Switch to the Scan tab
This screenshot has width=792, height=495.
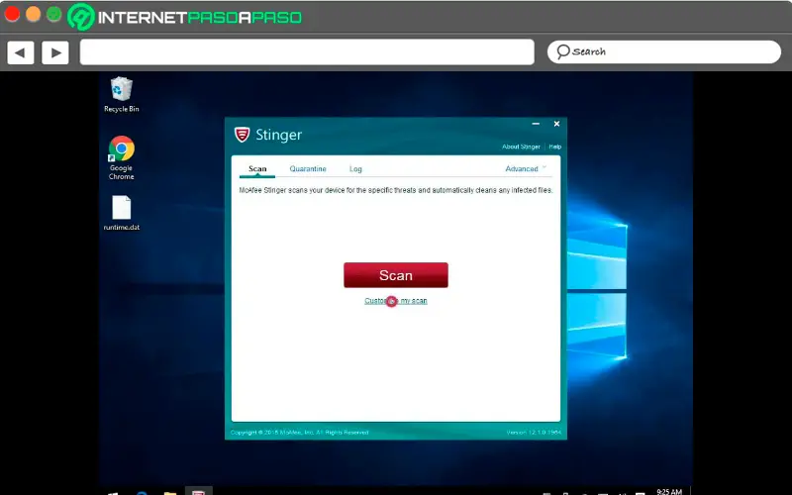pyautogui.click(x=257, y=168)
